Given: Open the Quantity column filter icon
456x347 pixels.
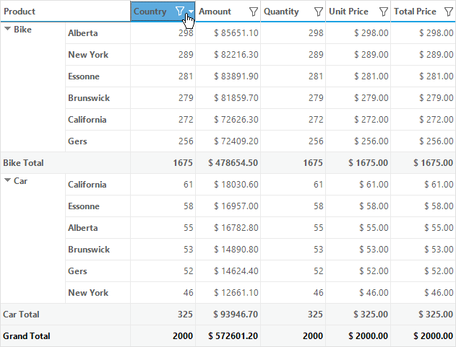Looking at the screenshot, I should (x=319, y=12).
